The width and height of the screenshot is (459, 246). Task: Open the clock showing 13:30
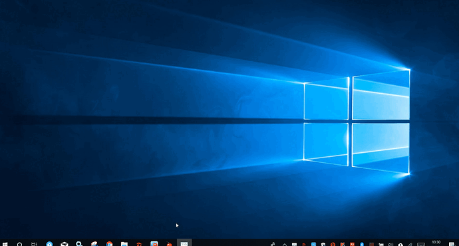[436, 243]
